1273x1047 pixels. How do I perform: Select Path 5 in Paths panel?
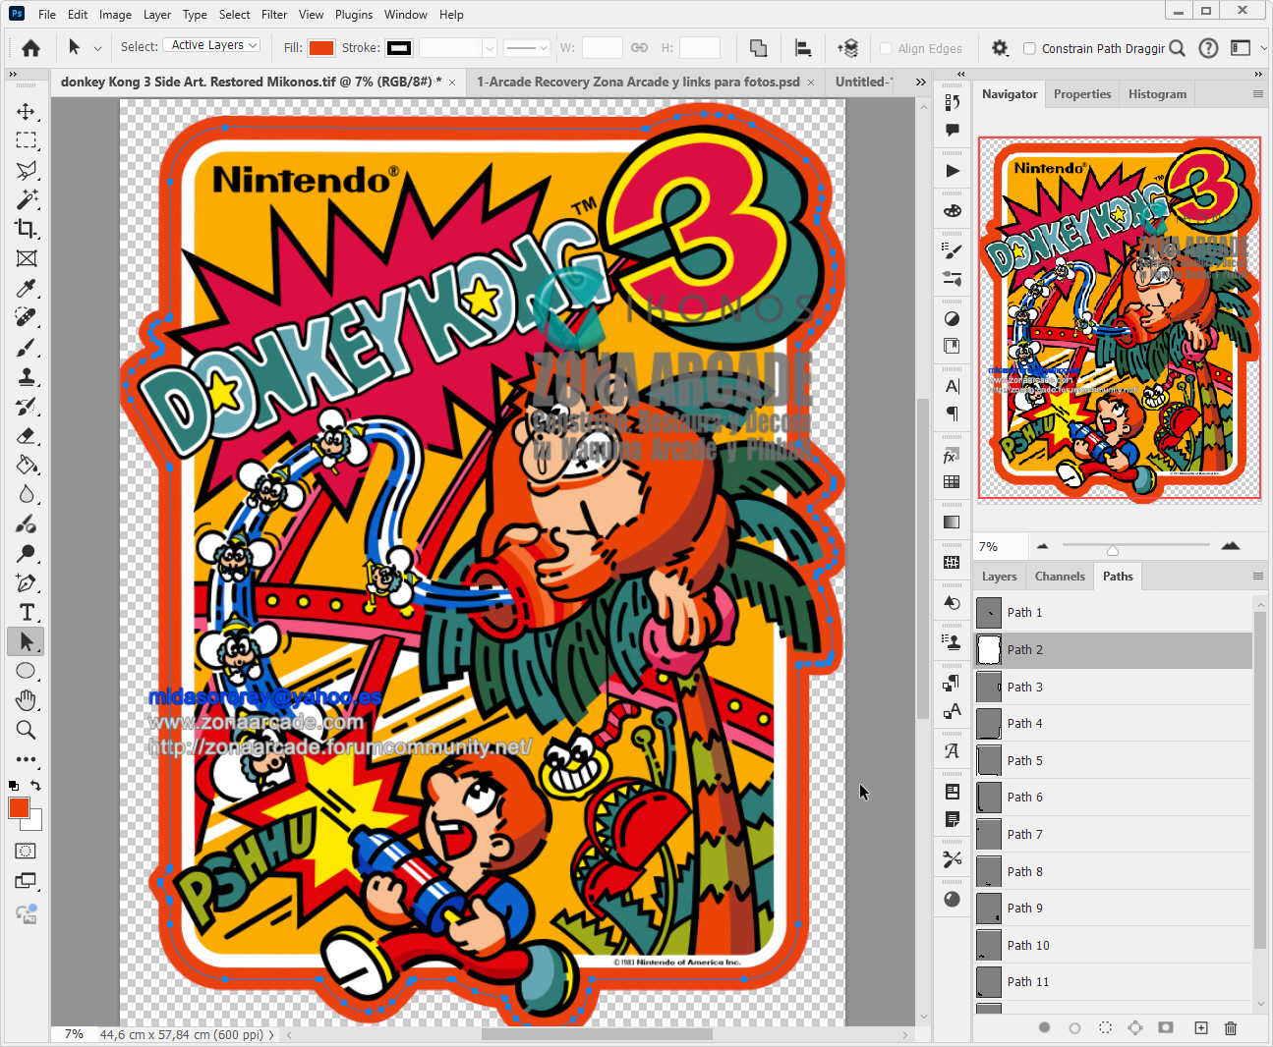(1113, 760)
